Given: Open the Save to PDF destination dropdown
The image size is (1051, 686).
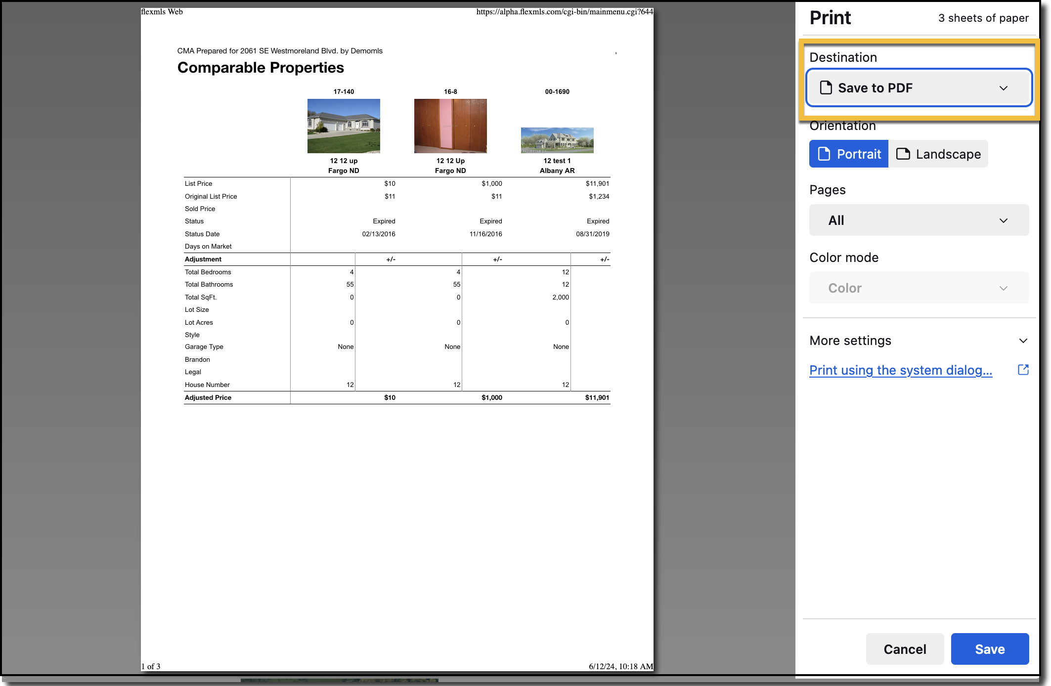Looking at the screenshot, I should (919, 87).
